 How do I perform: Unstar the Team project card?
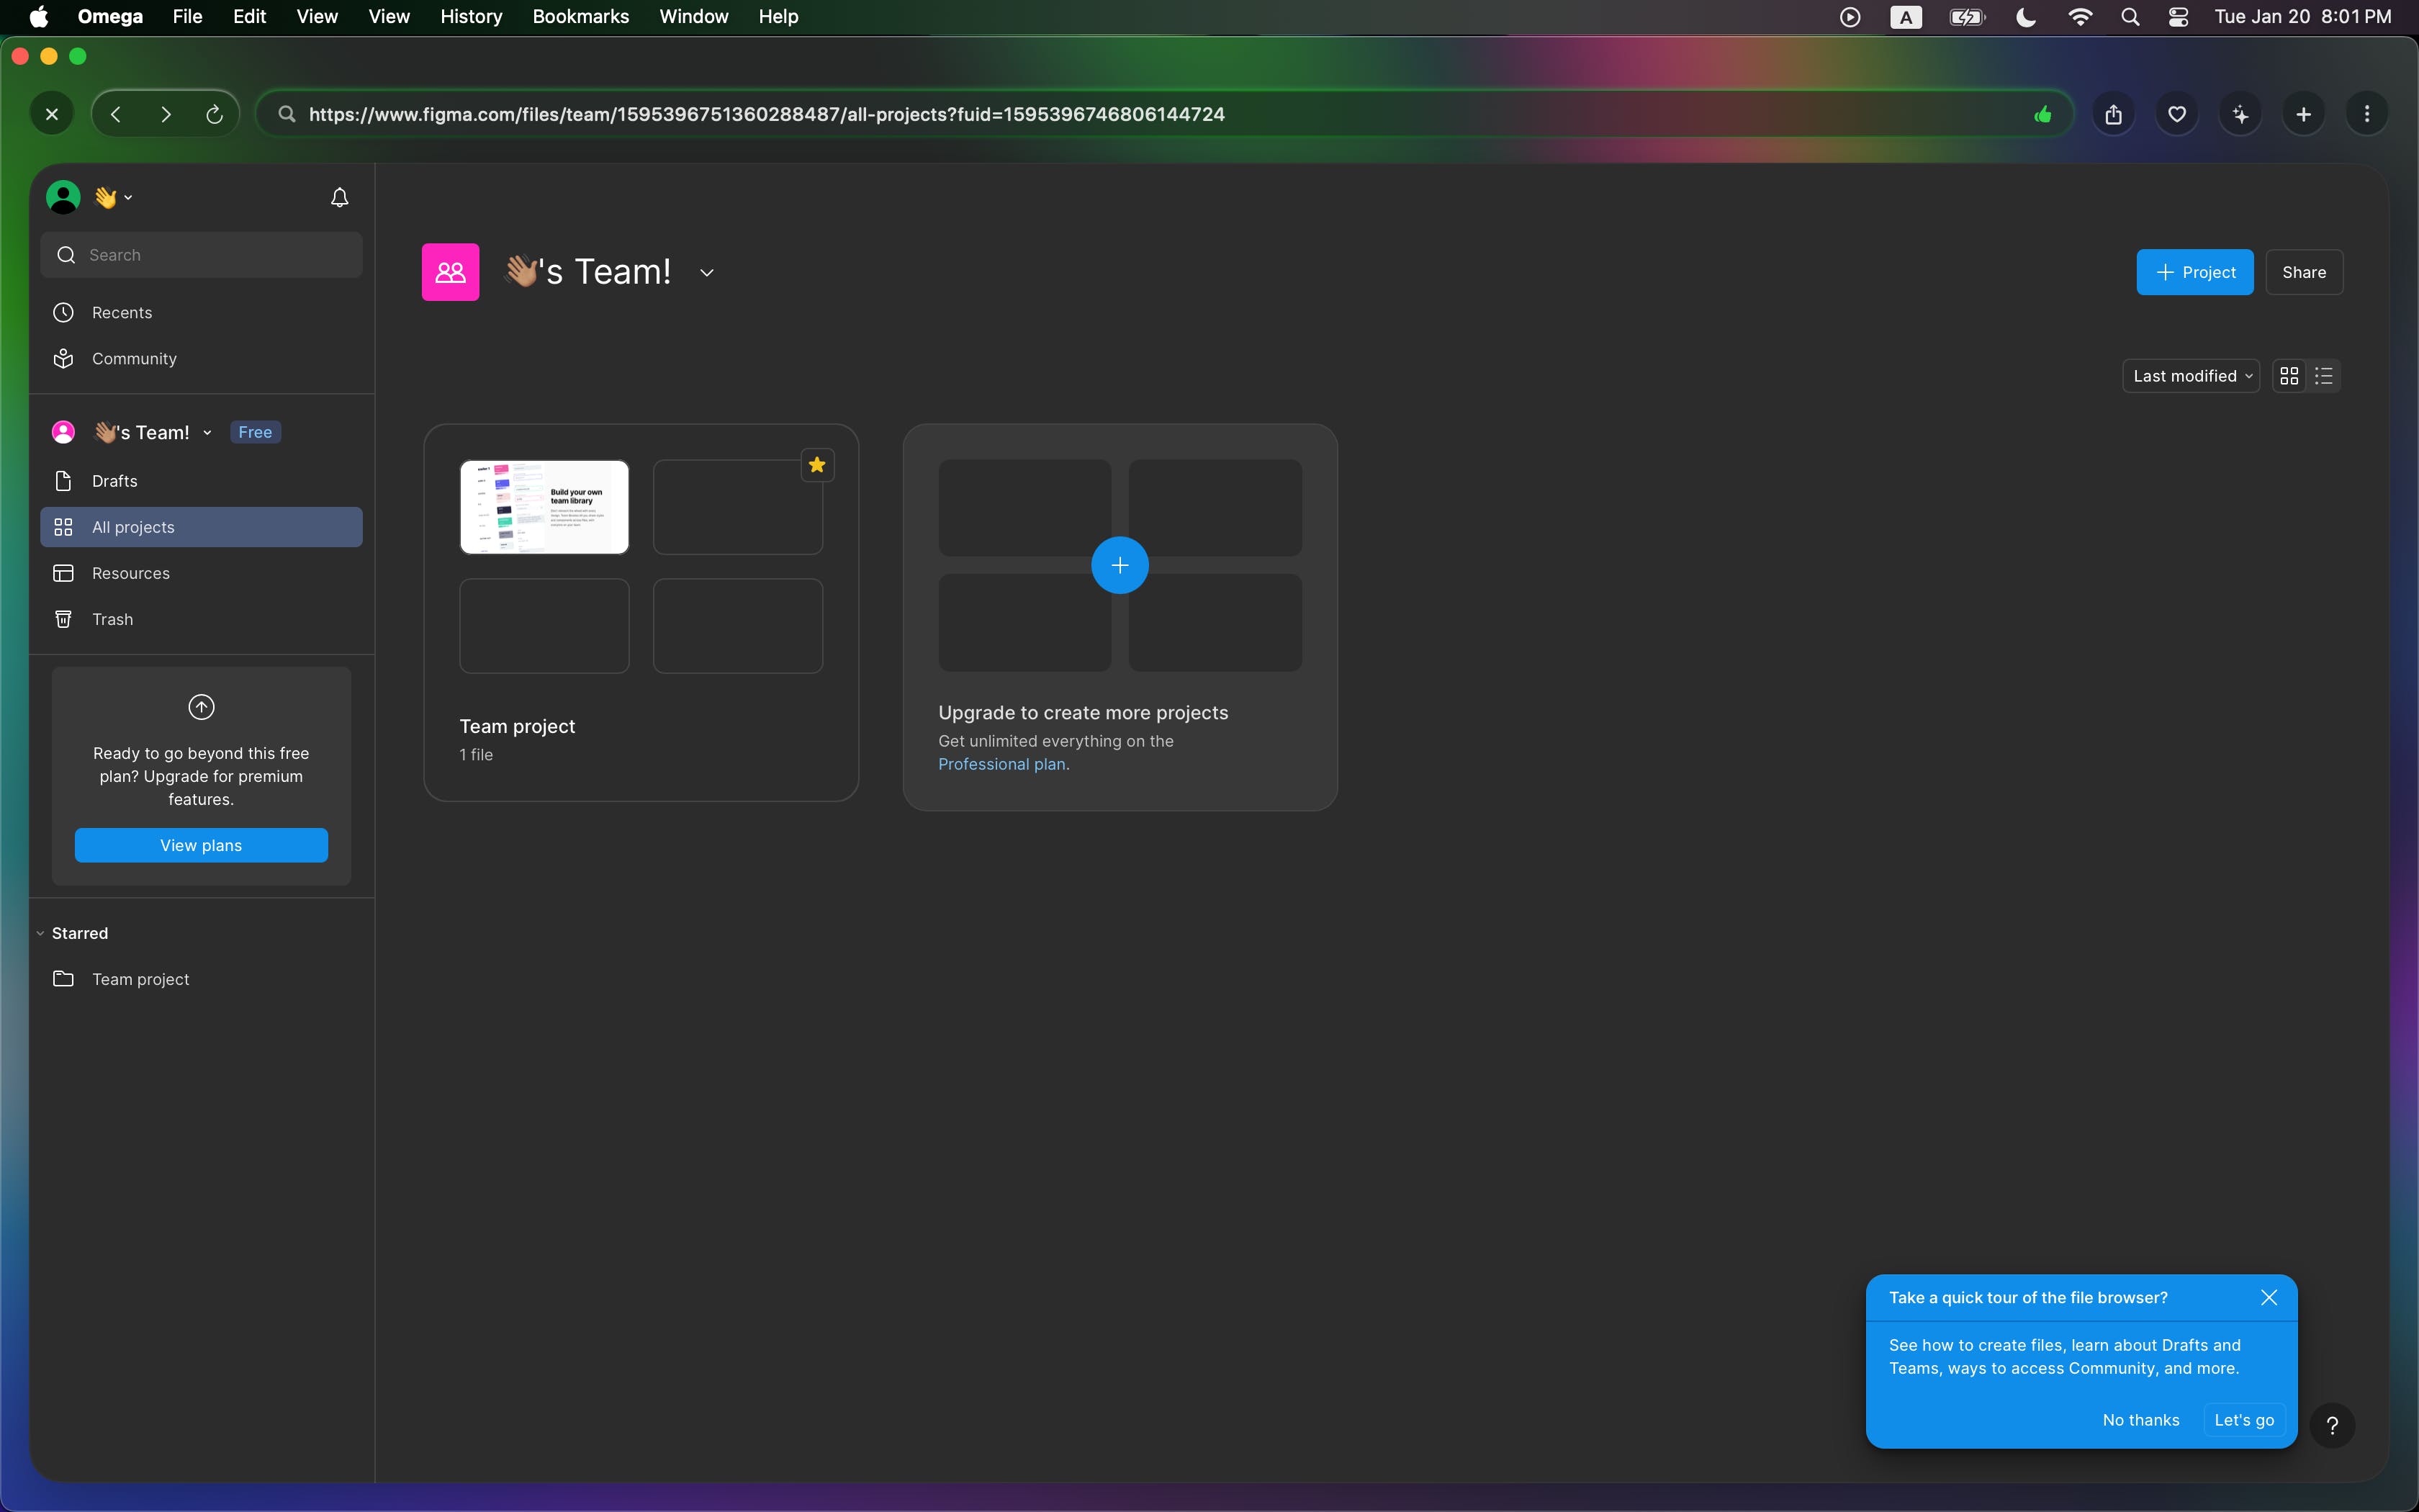(x=816, y=465)
